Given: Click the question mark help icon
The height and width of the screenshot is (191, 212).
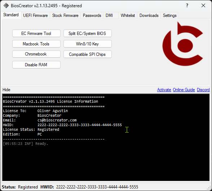Looking at the screenshot, I should 187,5.
